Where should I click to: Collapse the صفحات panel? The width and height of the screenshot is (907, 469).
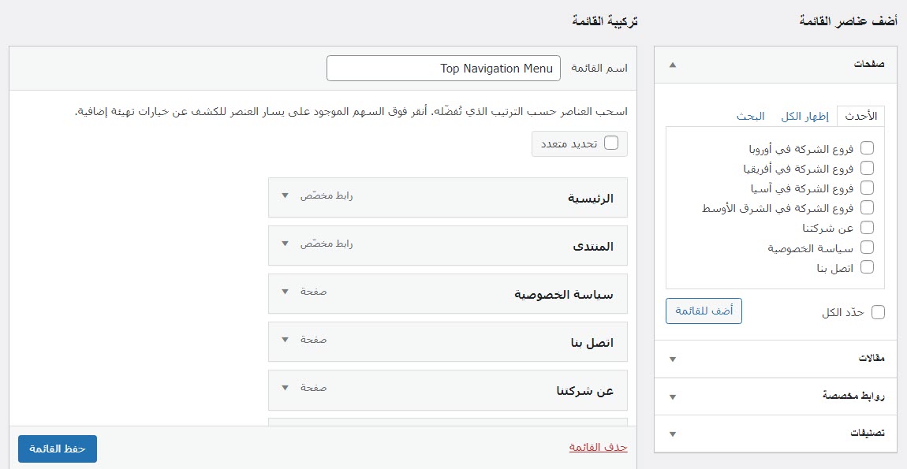click(x=672, y=65)
